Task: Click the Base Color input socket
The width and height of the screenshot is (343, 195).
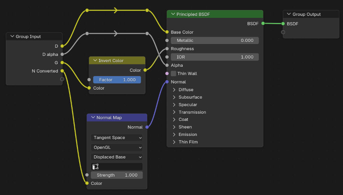Action: pos(167,32)
